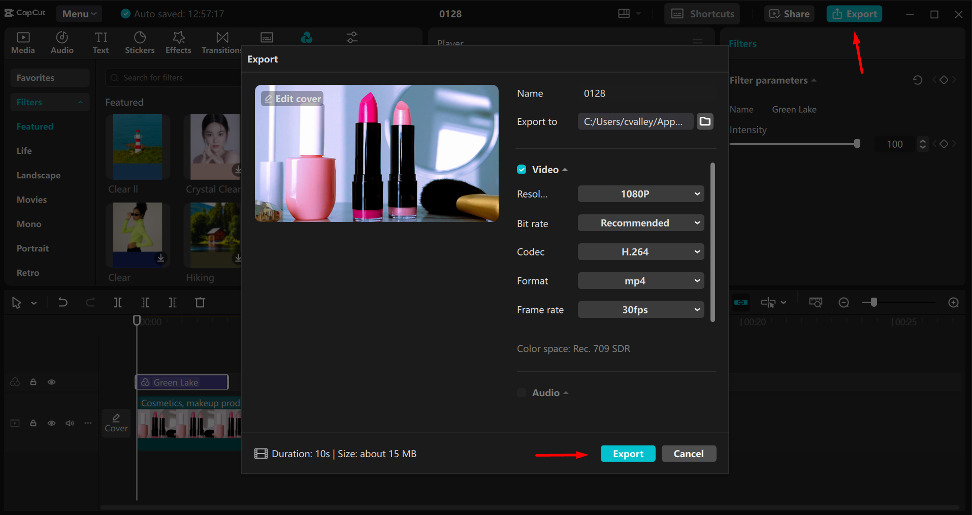Viewport: 972px width, 515px height.
Task: Select the Text tool
Action: tap(101, 42)
